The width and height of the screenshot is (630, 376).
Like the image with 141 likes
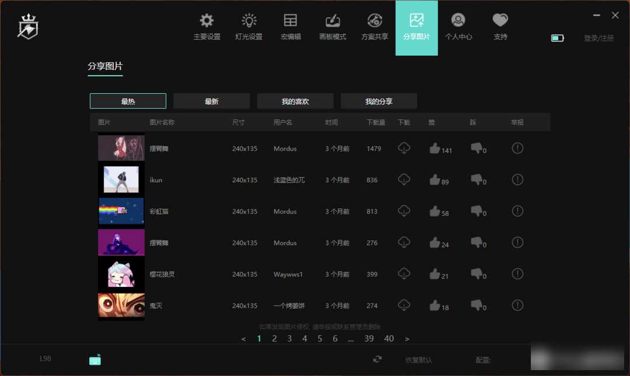[x=435, y=149]
